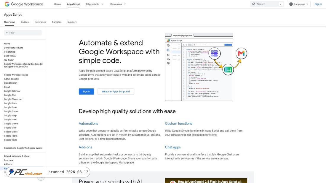
Task: Open the Chat apps link
Action: pyautogui.click(x=173, y=147)
